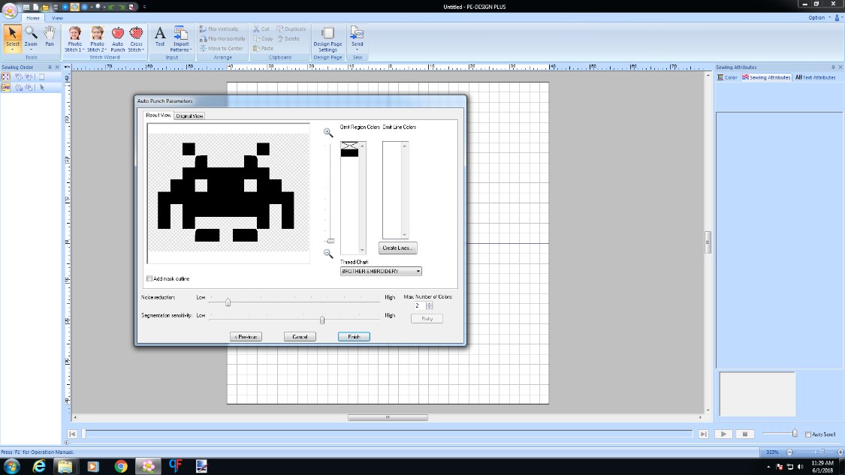Image resolution: width=845 pixels, height=475 pixels.
Task: Click the Send to machine icon
Action: (358, 33)
